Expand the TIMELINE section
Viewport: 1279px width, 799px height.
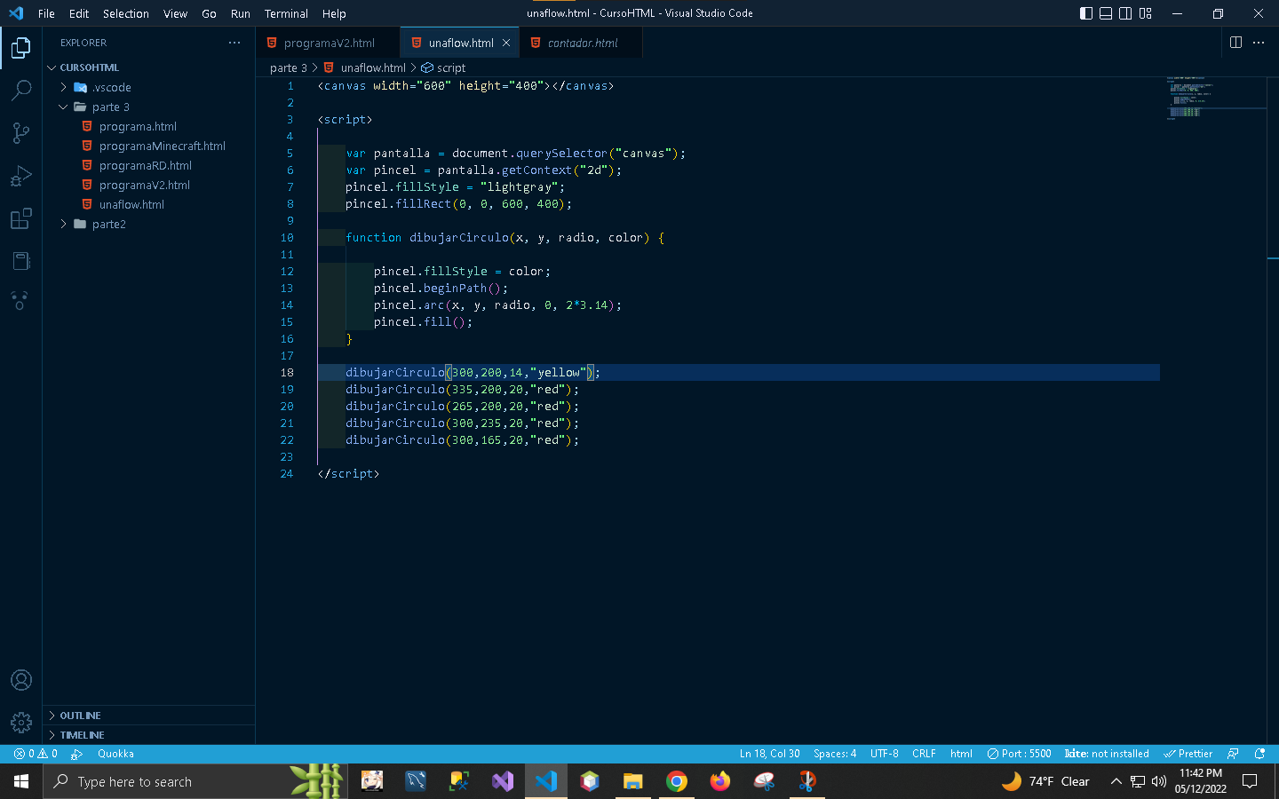coord(148,735)
